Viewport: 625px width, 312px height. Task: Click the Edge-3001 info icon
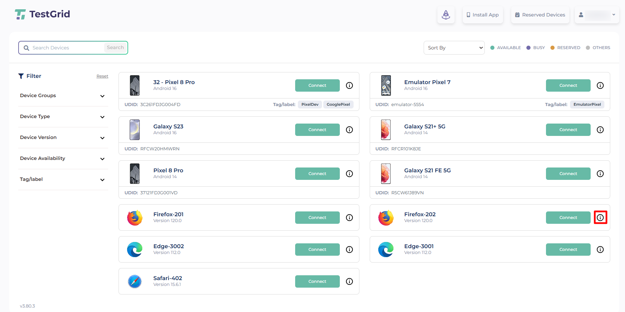click(x=600, y=250)
